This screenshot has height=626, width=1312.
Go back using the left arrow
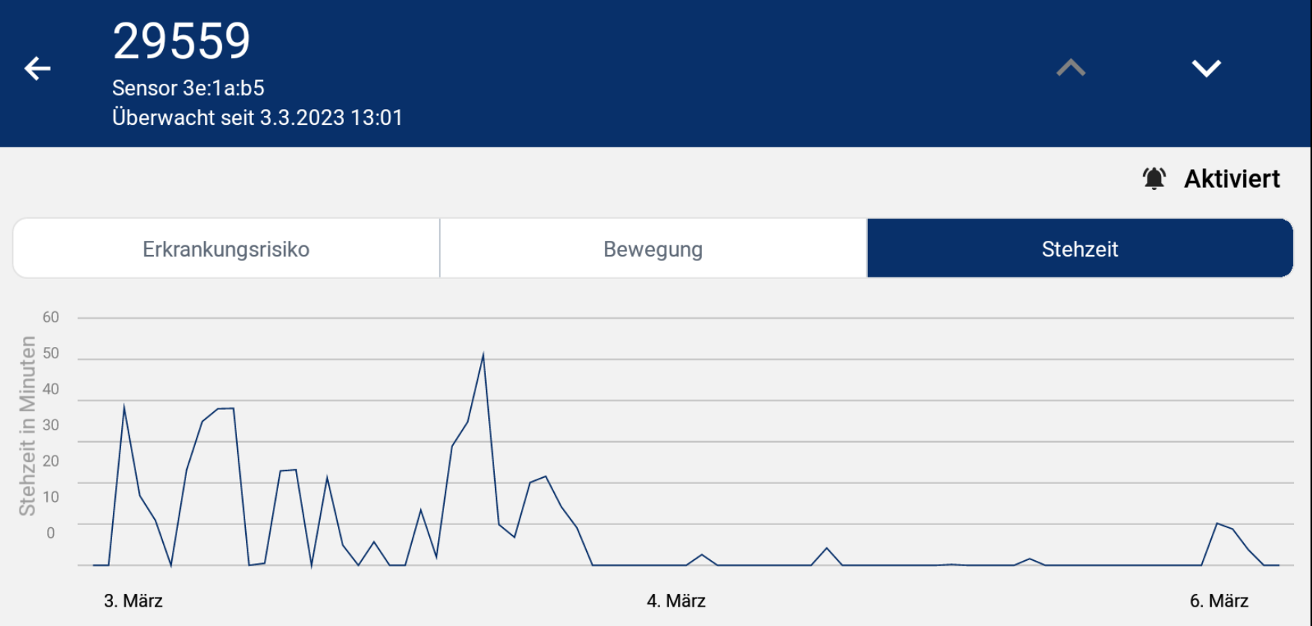37,69
